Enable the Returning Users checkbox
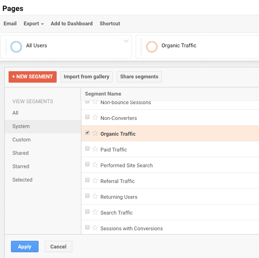Screen dimensions: 259x258 [x=88, y=196]
